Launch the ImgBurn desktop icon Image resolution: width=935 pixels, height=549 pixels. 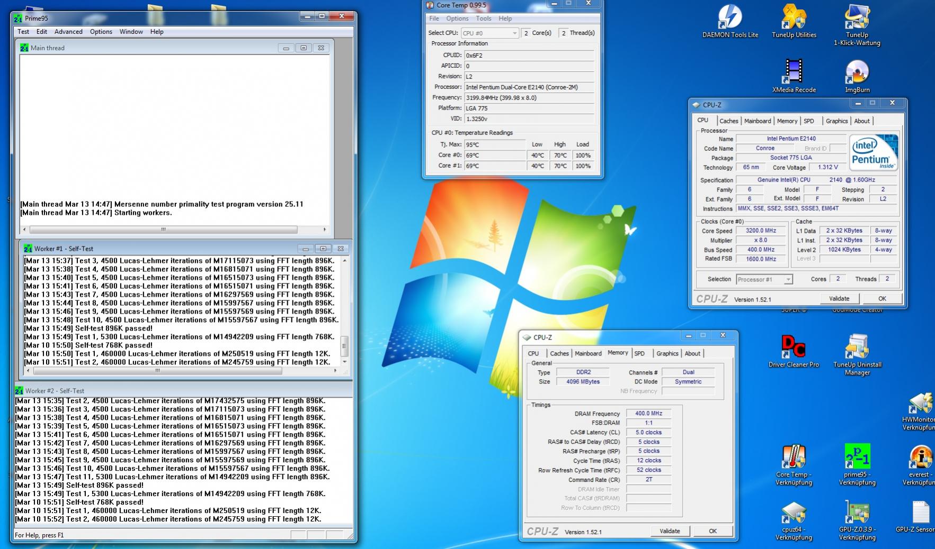point(857,76)
